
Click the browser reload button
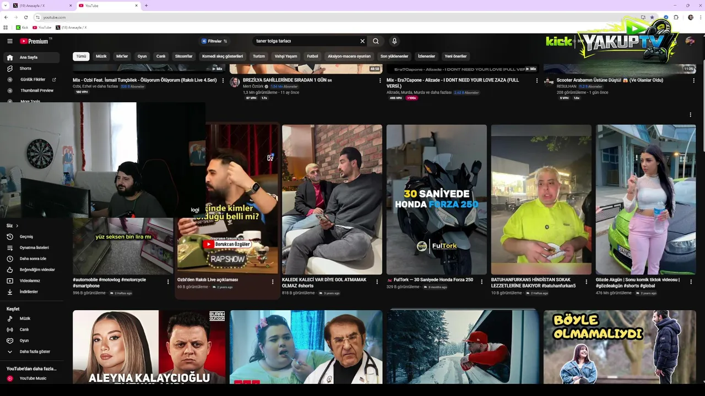click(x=25, y=17)
